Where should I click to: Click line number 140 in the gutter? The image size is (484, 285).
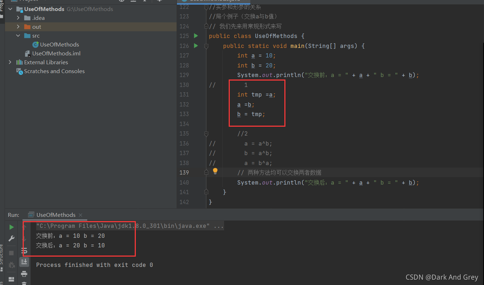(x=184, y=182)
